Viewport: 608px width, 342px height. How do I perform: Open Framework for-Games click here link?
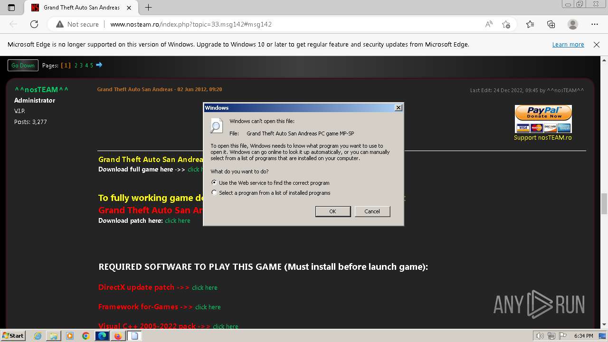tap(208, 307)
